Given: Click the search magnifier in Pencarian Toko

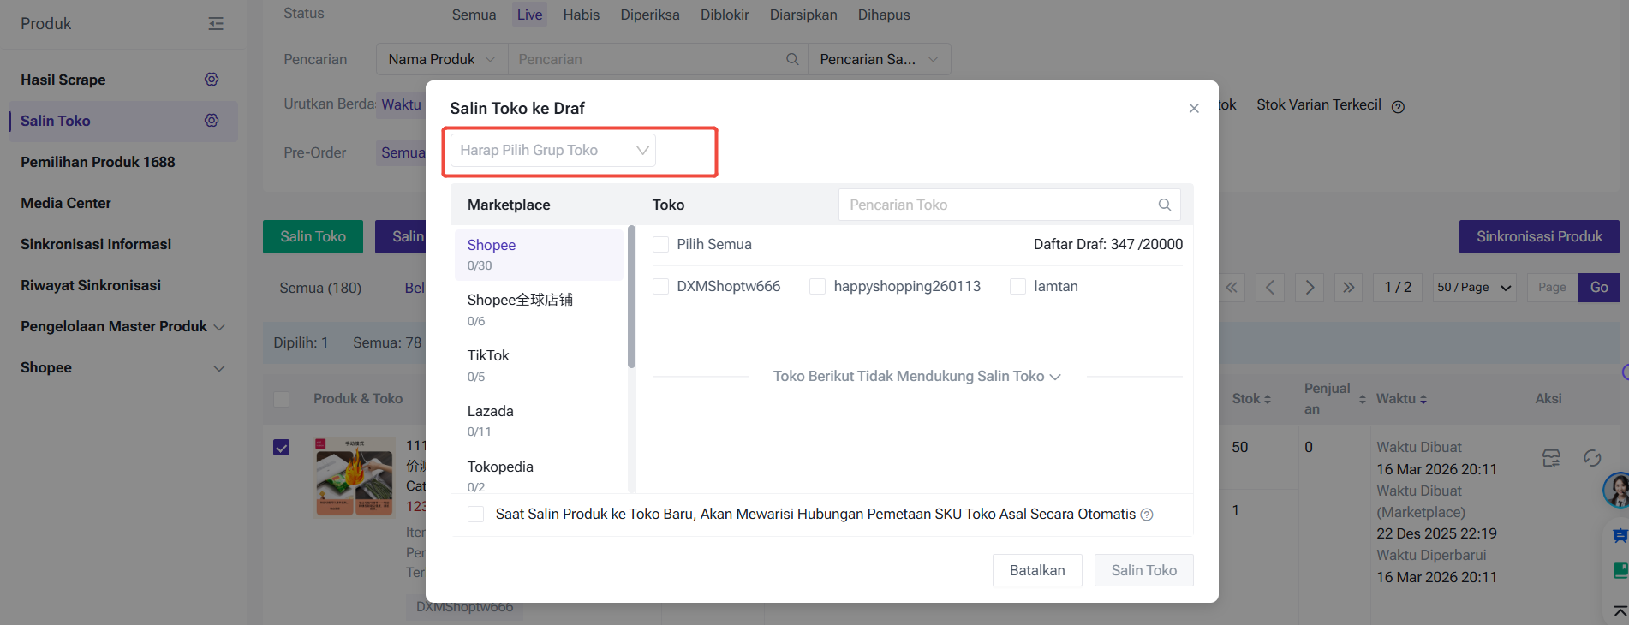Looking at the screenshot, I should [1164, 205].
